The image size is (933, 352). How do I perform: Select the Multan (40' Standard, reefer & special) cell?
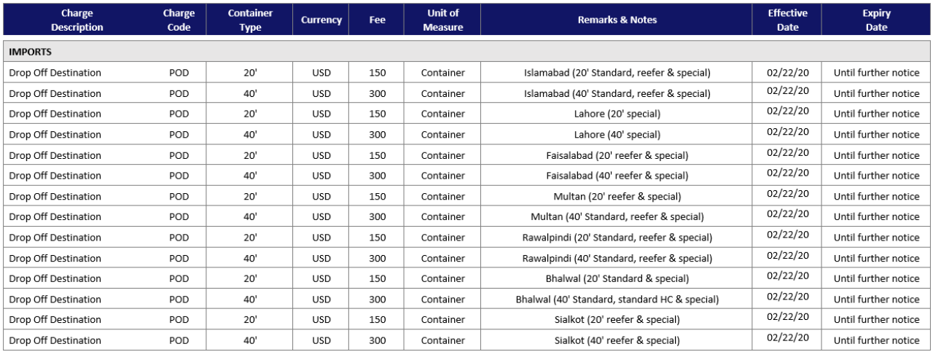tap(617, 216)
